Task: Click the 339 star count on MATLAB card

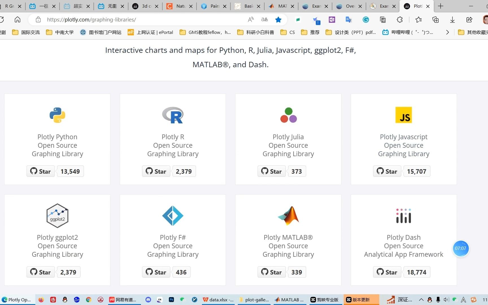Action: [x=297, y=272]
